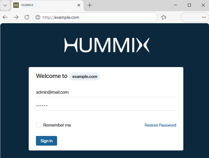Screen dimensions: 209x158
Task: Close the browser window
Action: [x=203, y=5]
